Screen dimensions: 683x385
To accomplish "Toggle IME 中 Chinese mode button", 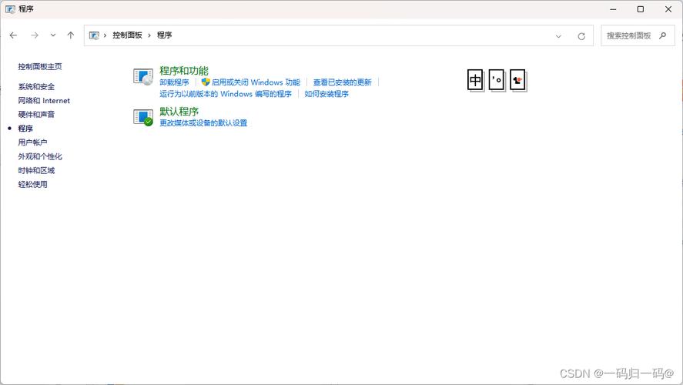I will pos(475,80).
